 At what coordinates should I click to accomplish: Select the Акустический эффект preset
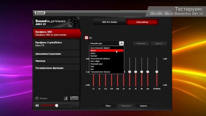click(x=107, y=48)
